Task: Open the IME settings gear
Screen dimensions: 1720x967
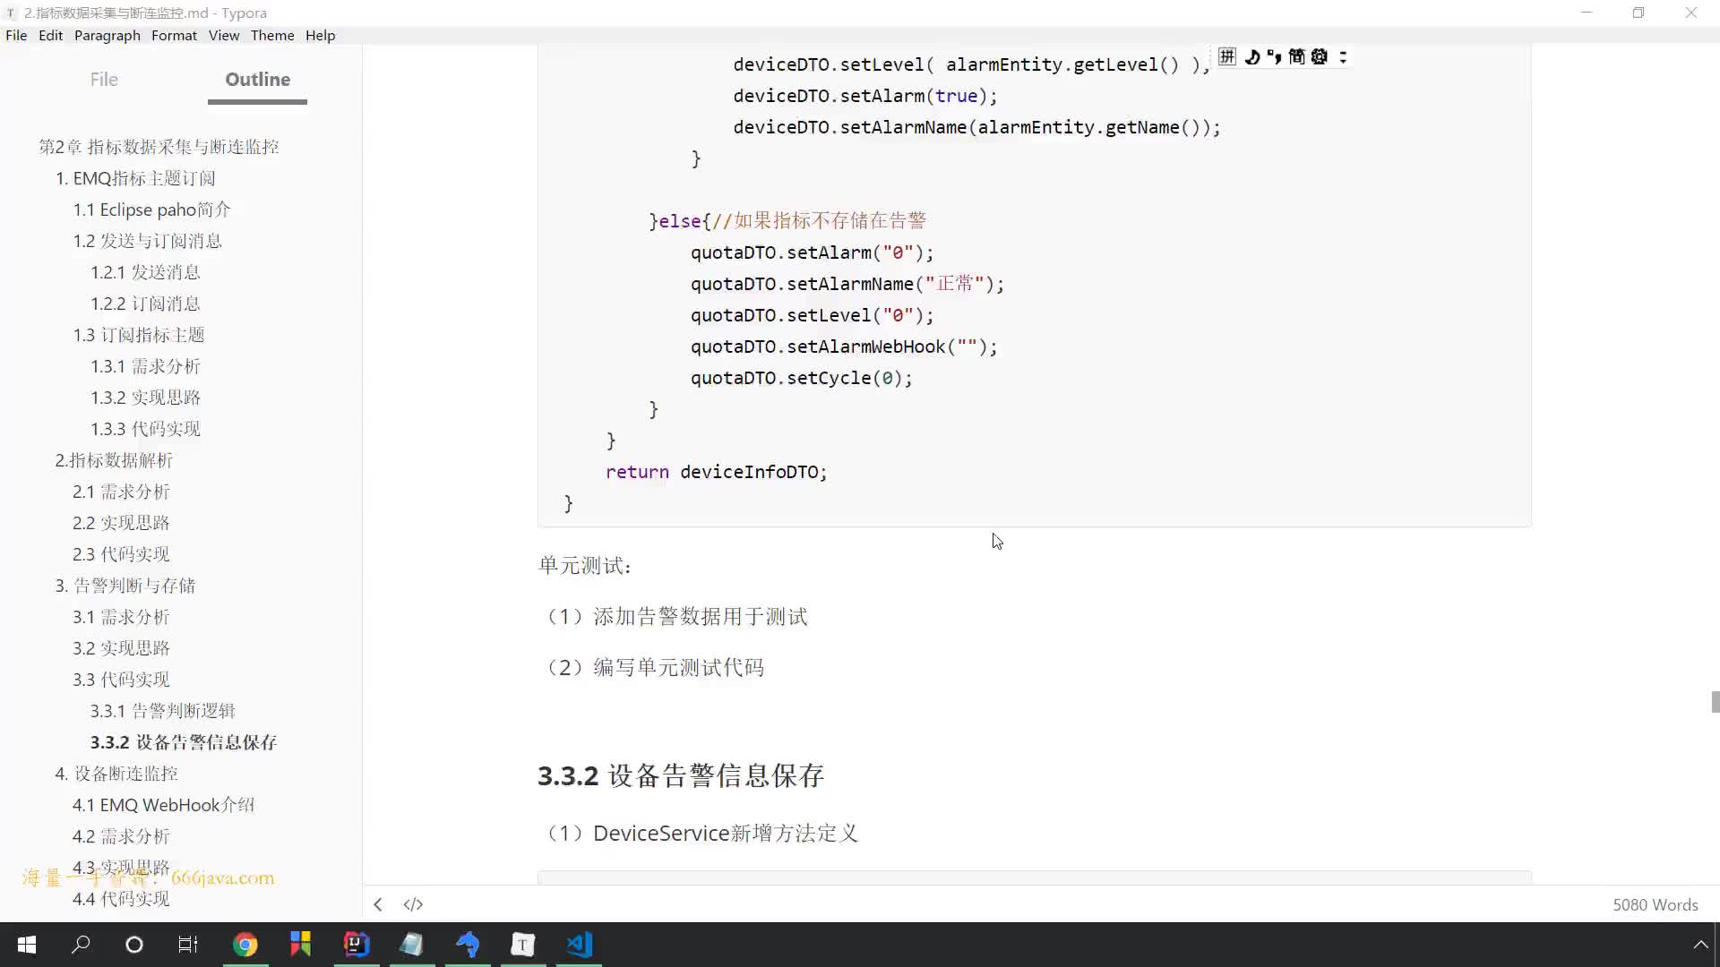Action: [1320, 56]
